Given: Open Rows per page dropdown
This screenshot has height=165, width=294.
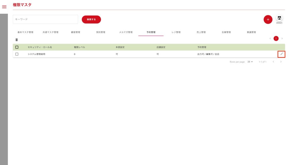Looking at the screenshot, I should [x=250, y=62].
